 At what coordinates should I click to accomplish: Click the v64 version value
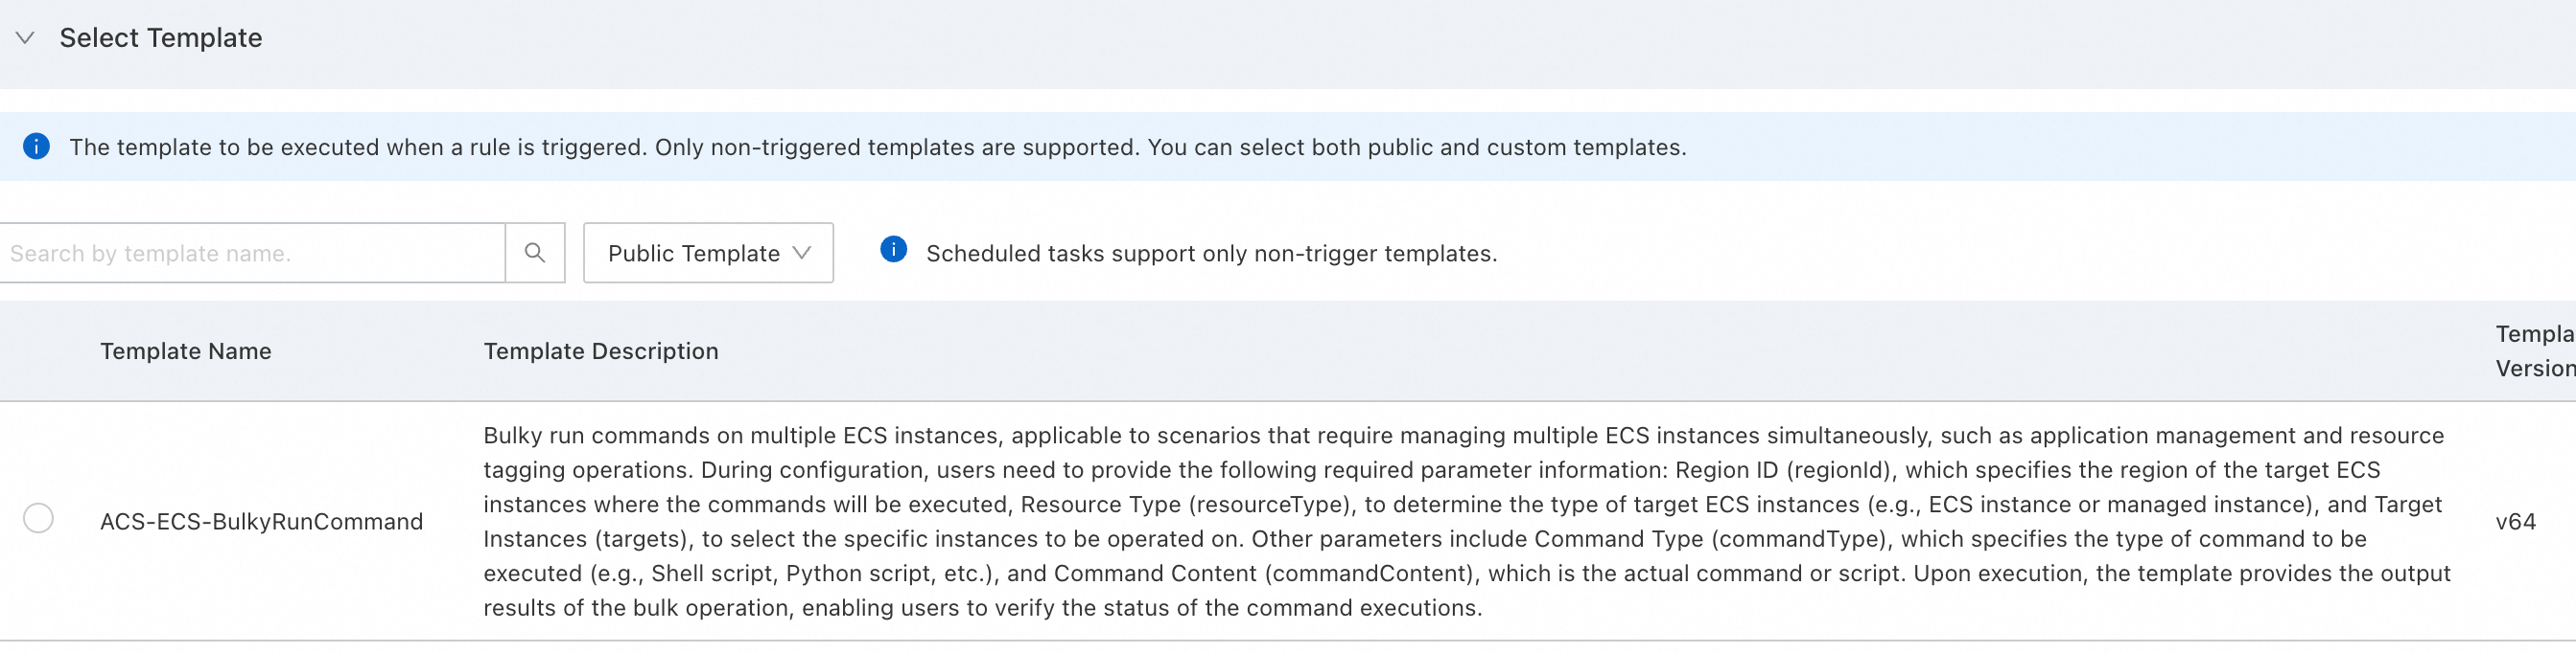2515,521
